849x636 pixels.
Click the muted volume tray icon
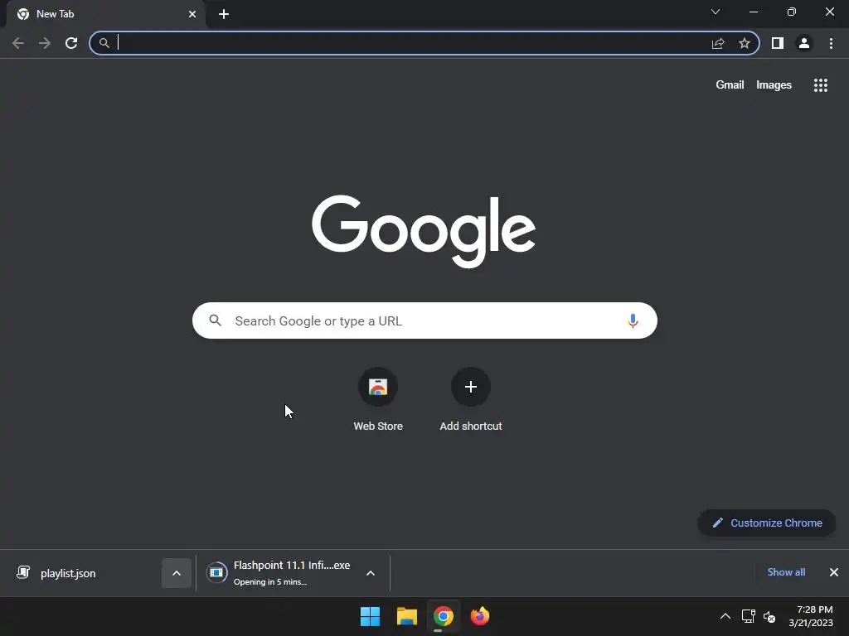coord(769,616)
